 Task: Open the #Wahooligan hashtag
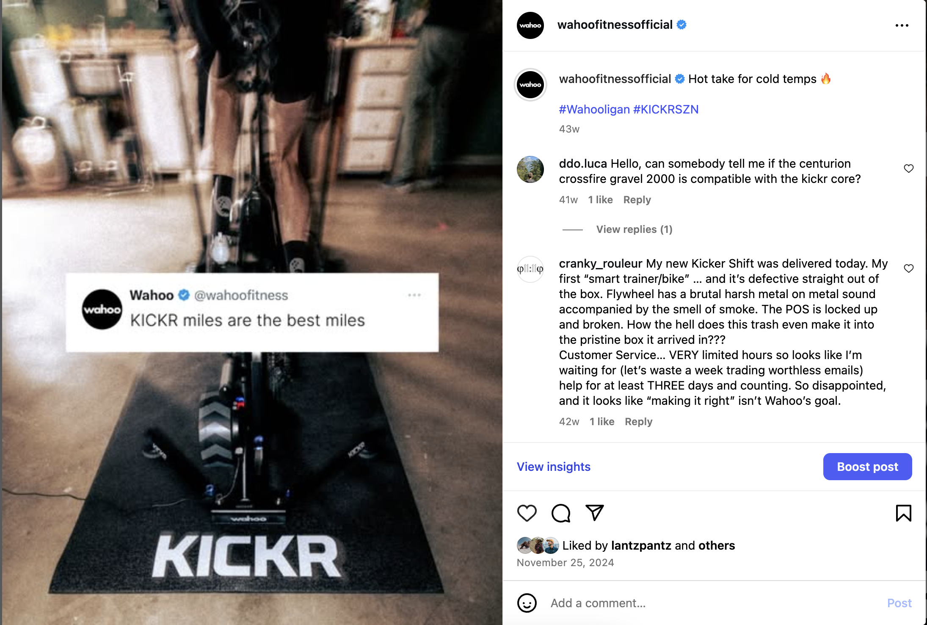click(594, 109)
